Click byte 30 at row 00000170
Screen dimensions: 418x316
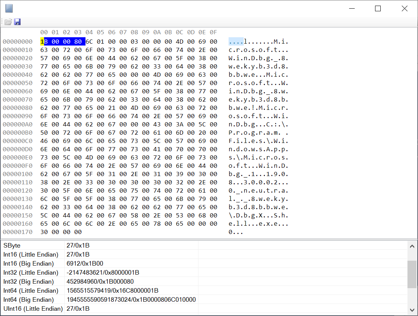click(x=44, y=232)
